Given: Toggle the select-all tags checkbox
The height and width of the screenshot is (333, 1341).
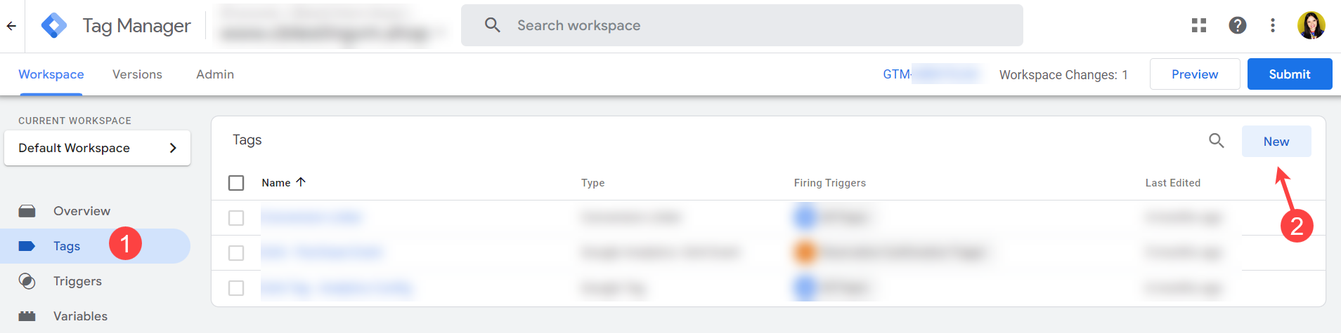Looking at the screenshot, I should click(x=236, y=183).
